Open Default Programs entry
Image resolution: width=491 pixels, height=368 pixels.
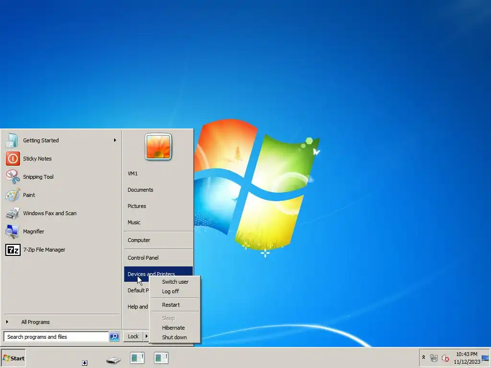[137, 290]
